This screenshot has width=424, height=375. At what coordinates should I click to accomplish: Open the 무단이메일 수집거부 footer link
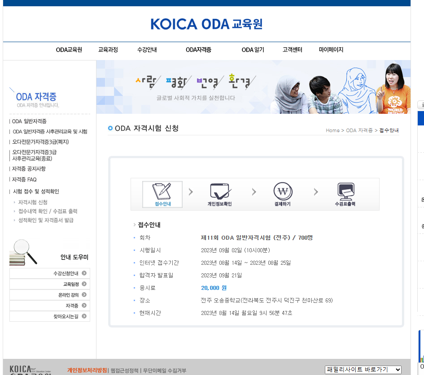coord(164,371)
